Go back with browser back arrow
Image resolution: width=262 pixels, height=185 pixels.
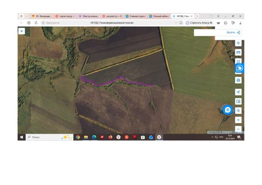pos(22,23)
